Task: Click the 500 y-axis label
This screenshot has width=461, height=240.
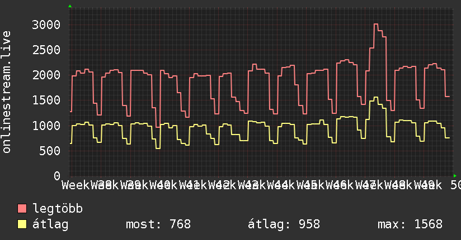Action: tap(50, 151)
